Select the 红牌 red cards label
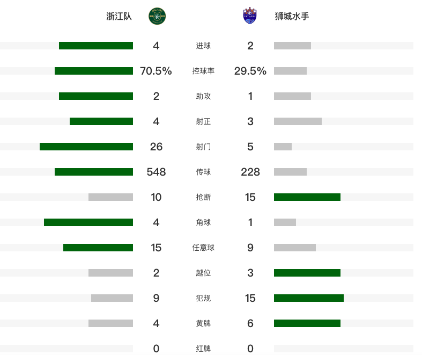This screenshot has height=355, width=422. [203, 349]
